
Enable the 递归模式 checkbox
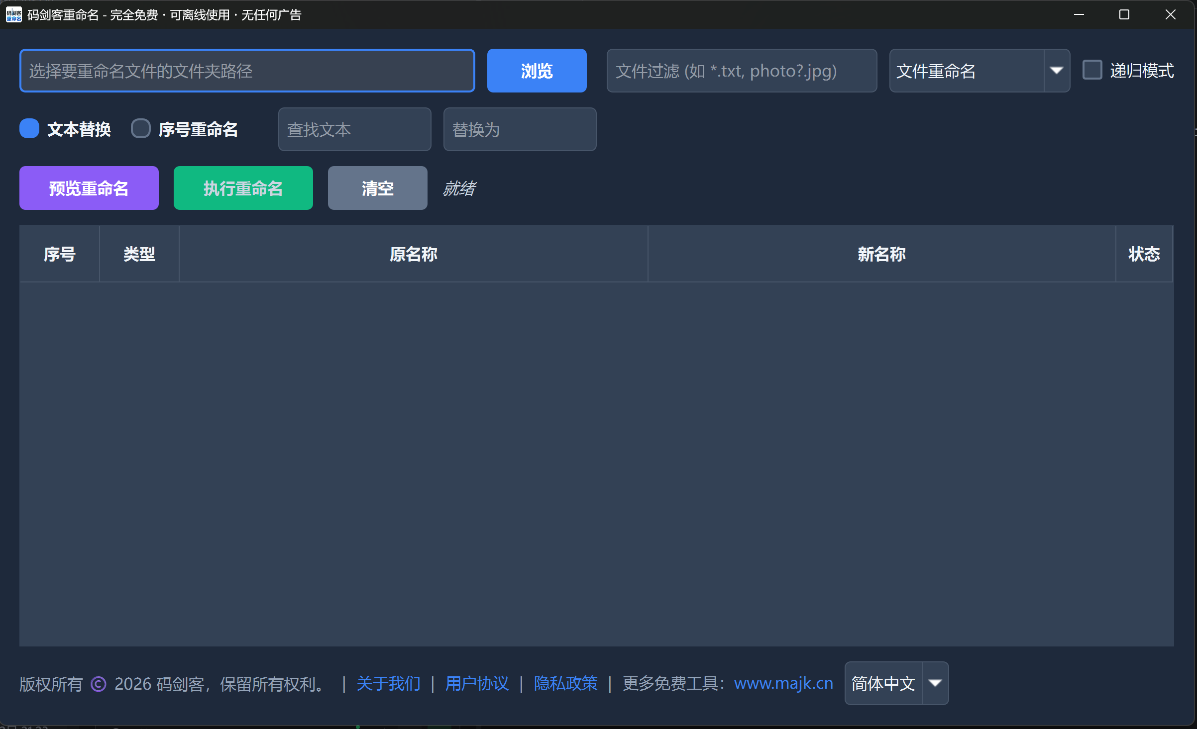point(1092,70)
